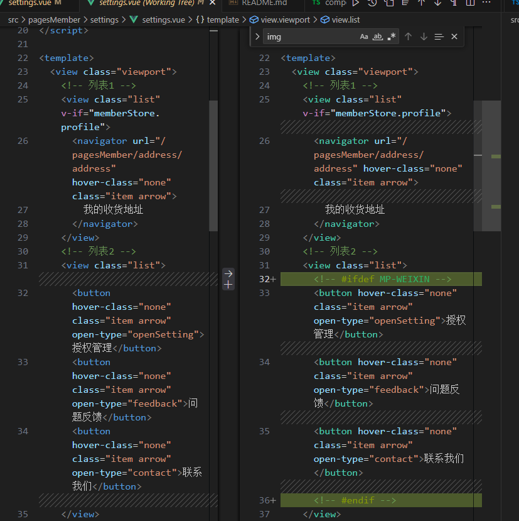
Task: Go to previous change up-arrow in toolbar
Action: 422,3
